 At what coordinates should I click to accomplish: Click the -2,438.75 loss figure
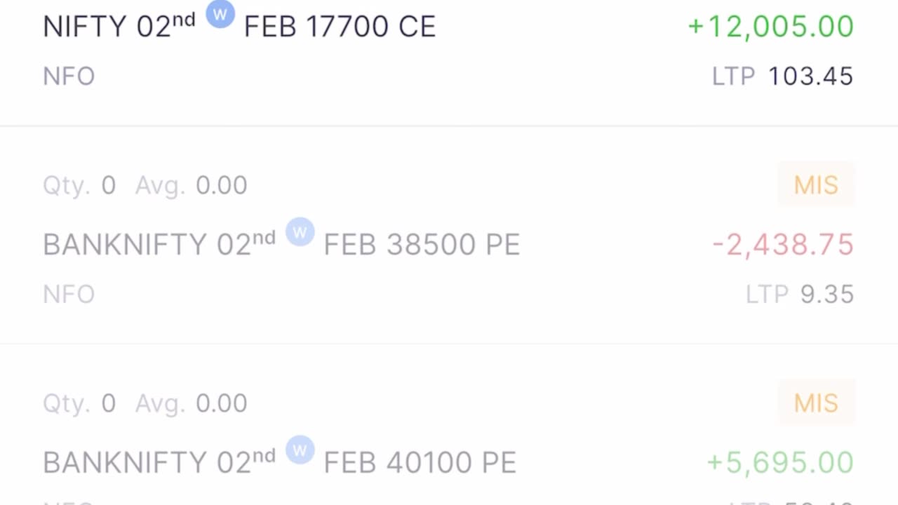(x=783, y=245)
